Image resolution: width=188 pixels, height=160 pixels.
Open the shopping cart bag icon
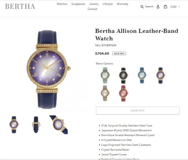(165, 6)
